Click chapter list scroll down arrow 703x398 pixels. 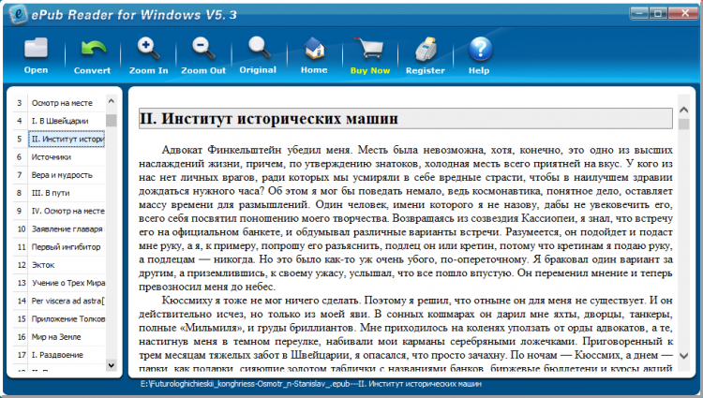pyautogui.click(x=112, y=365)
